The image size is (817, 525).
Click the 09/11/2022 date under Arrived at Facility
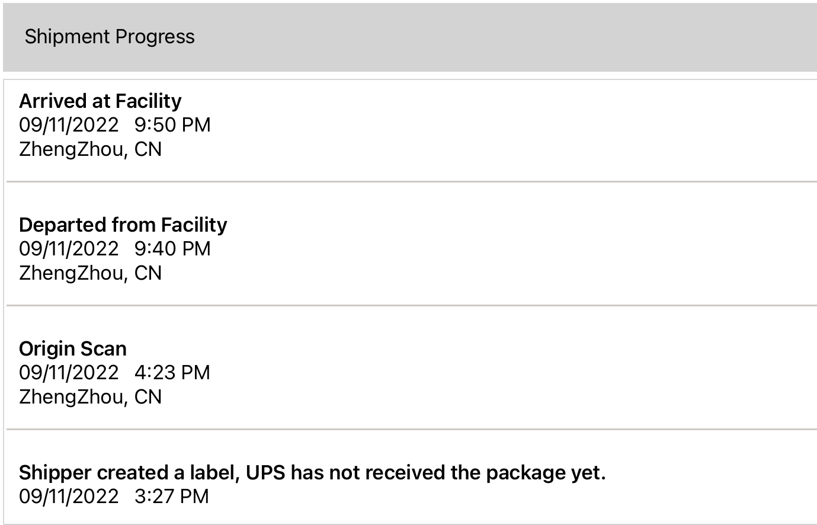point(69,125)
